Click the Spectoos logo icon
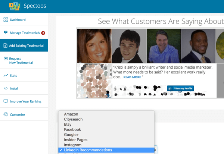Viewport: 224px width, 154px height. coord(15,6)
